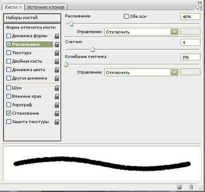Select Другая динамика options label
The height and width of the screenshot is (192, 205).
[x=30, y=78]
